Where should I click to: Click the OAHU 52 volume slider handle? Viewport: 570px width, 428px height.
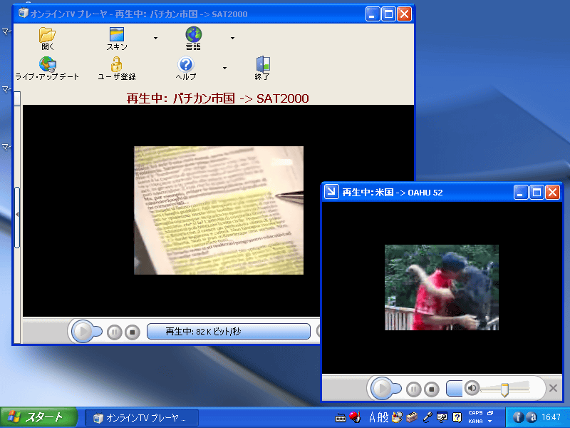click(x=504, y=389)
